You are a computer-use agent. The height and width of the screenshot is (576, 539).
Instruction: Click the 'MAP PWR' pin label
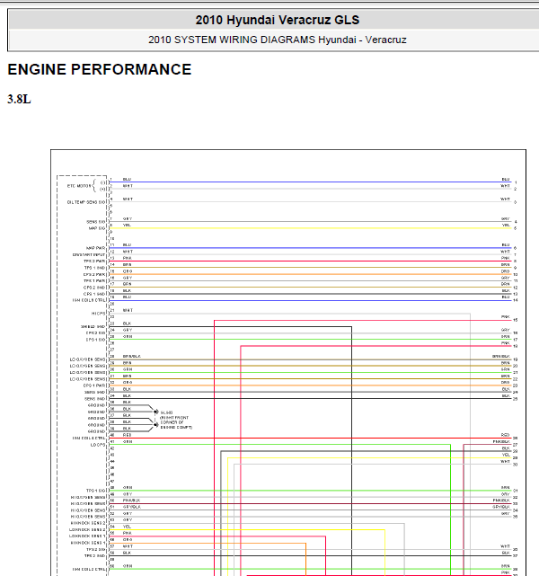point(96,248)
